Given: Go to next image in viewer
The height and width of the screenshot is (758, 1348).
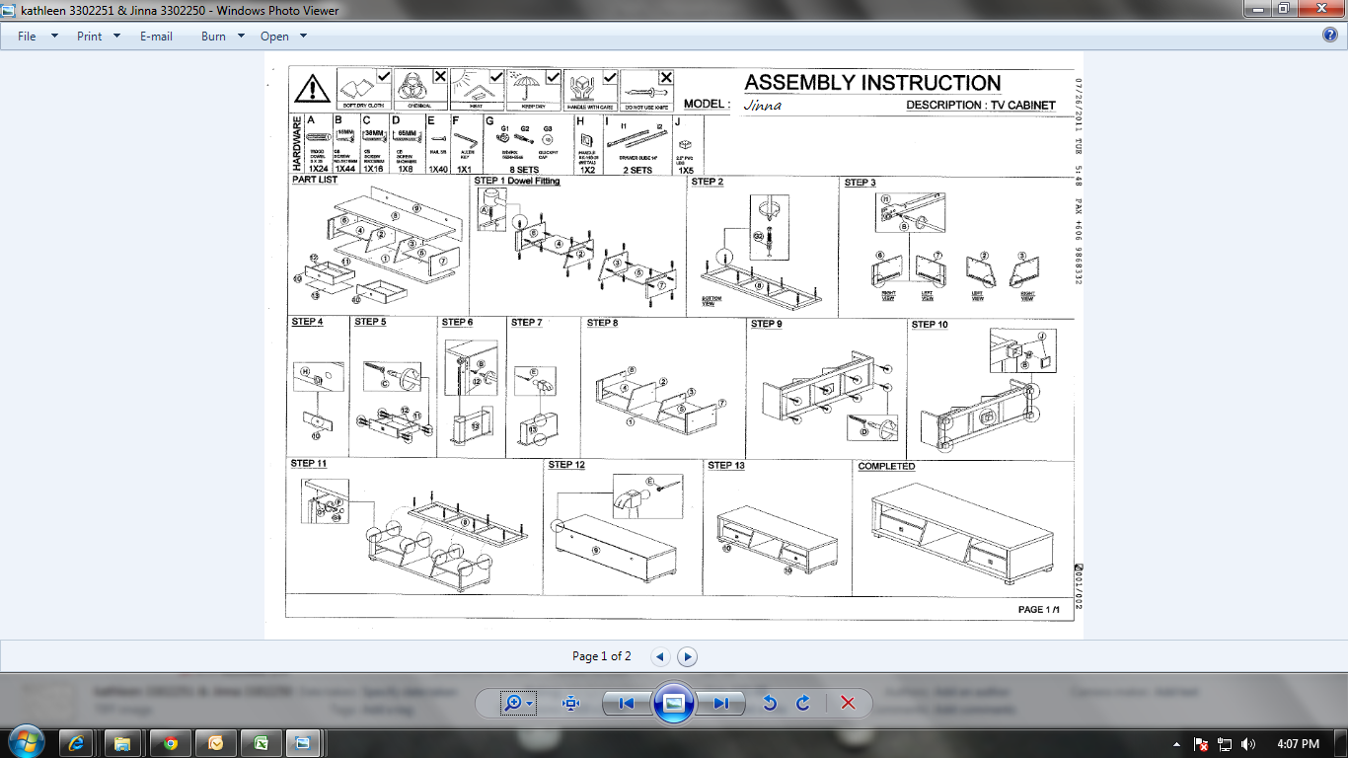Looking at the screenshot, I should click(x=721, y=703).
